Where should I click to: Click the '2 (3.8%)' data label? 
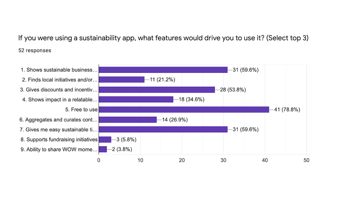tap(121, 149)
